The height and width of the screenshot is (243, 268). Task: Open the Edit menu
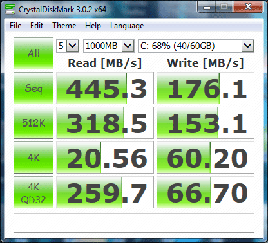37,26
